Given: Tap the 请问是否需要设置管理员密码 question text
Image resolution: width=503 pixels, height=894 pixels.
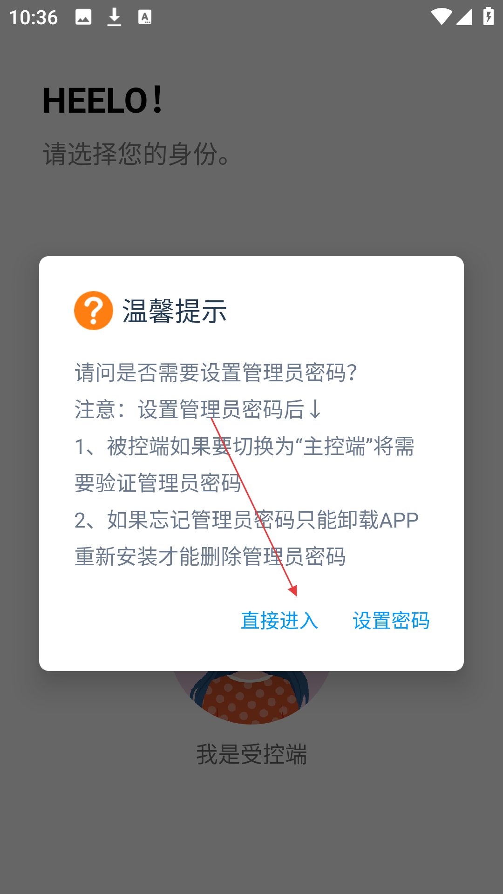Looking at the screenshot, I should point(216,372).
